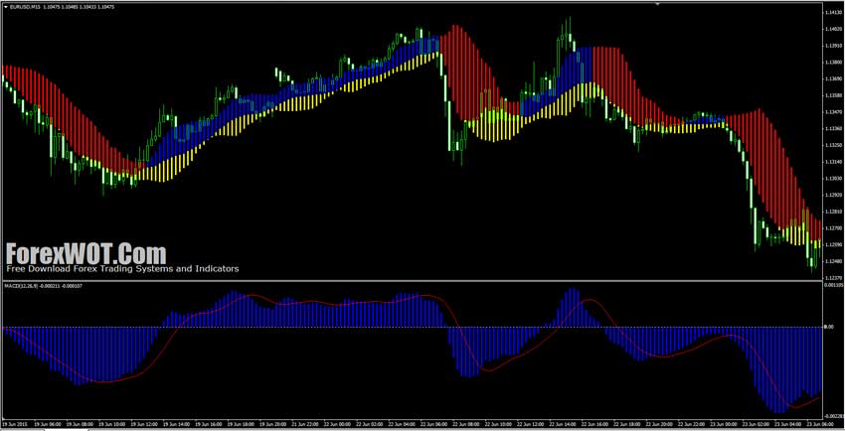Click price level 1.14020 on the axis

click(833, 29)
